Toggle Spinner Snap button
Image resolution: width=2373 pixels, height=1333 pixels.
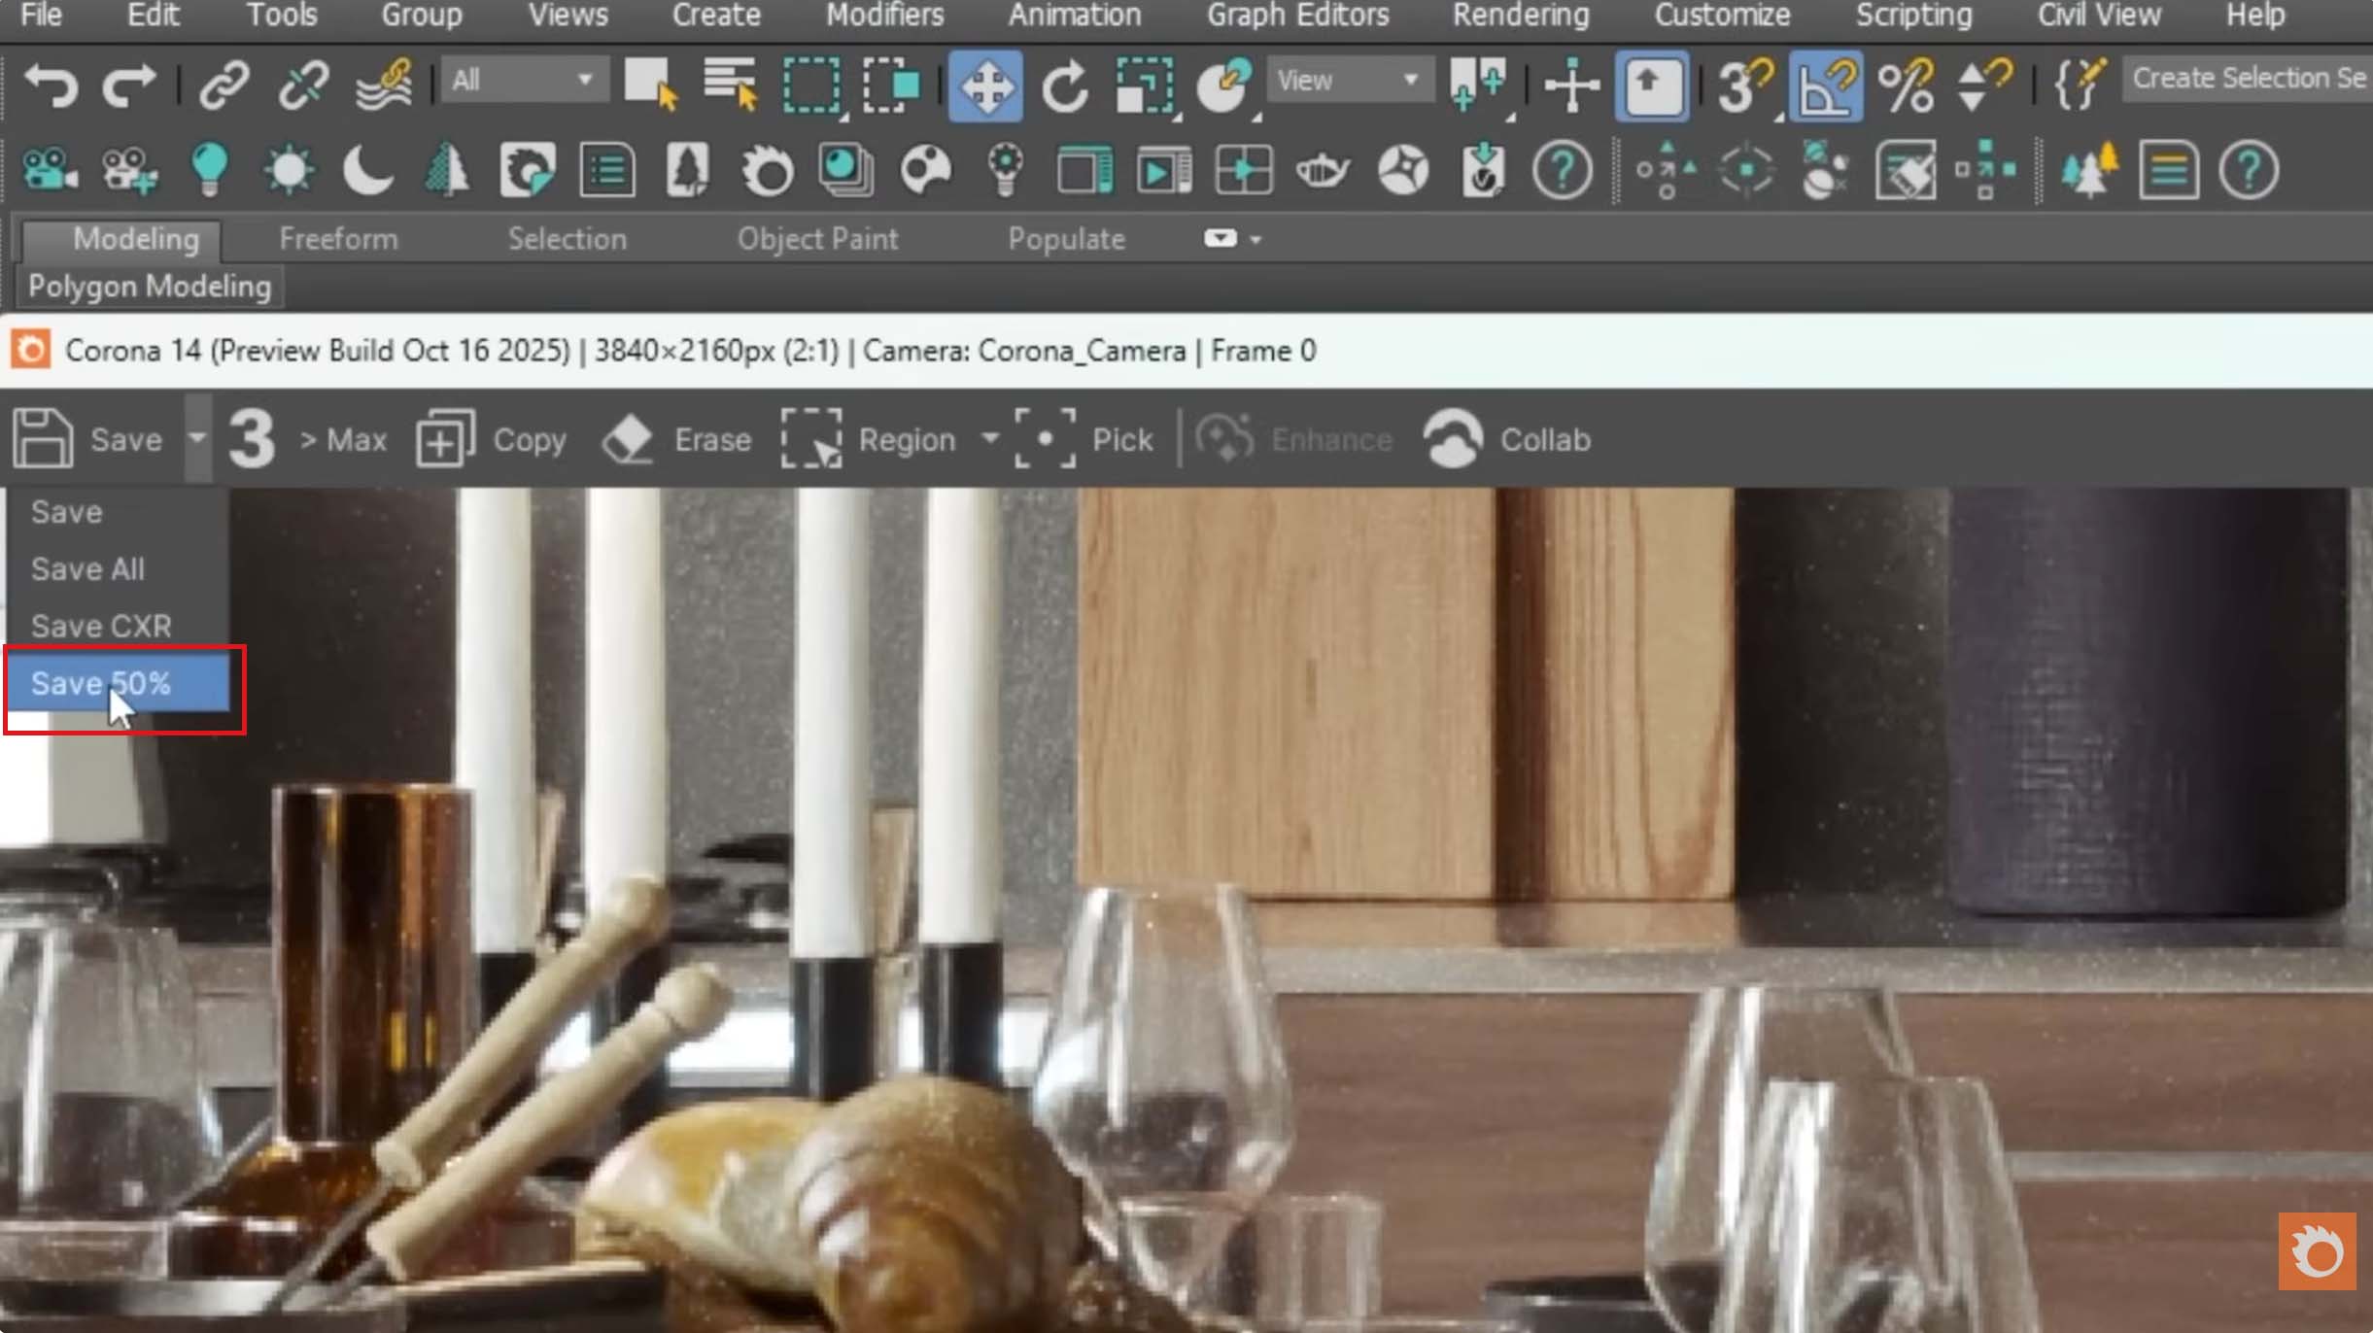[x=1983, y=85]
